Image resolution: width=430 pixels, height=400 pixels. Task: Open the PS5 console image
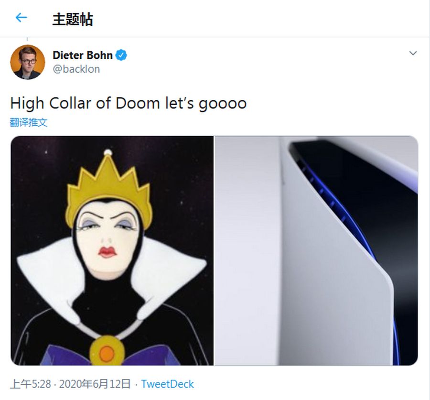point(316,250)
